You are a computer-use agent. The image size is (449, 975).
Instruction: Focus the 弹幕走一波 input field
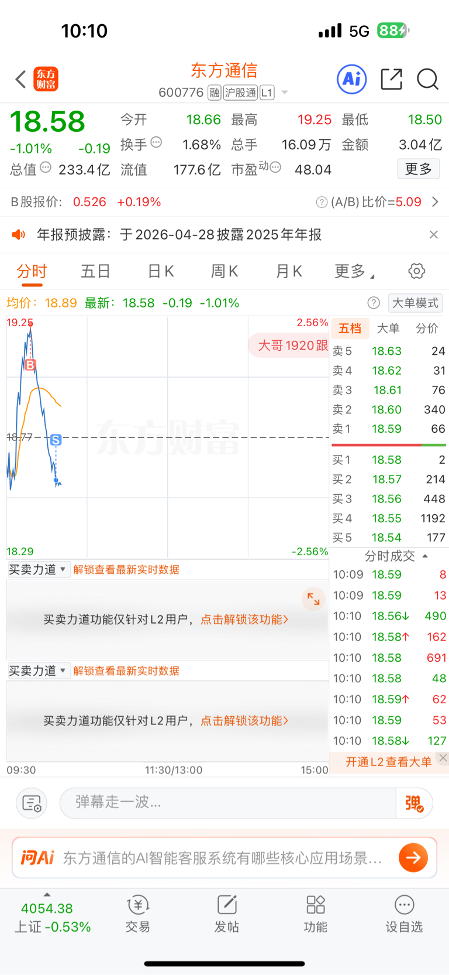point(228,803)
